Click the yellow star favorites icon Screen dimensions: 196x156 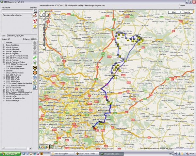[35, 26]
